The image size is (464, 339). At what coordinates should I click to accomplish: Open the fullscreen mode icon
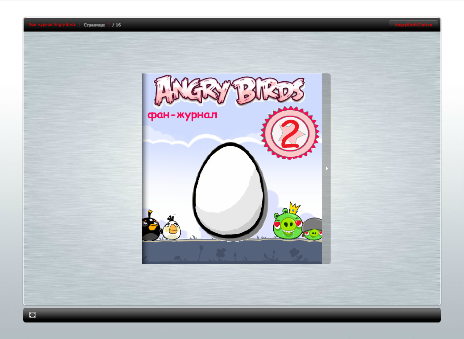coord(33,315)
